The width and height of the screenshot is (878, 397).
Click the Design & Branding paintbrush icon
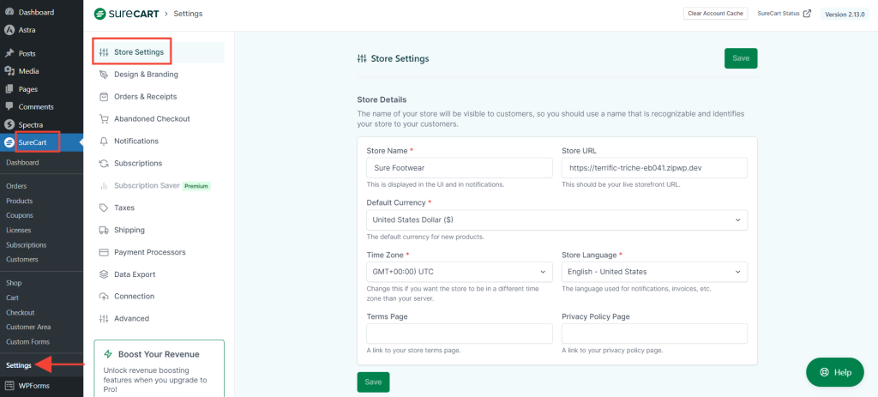(104, 75)
